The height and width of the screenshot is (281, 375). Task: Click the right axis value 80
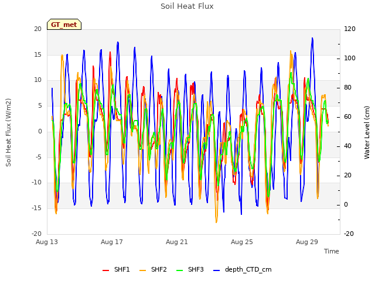pos(347,88)
